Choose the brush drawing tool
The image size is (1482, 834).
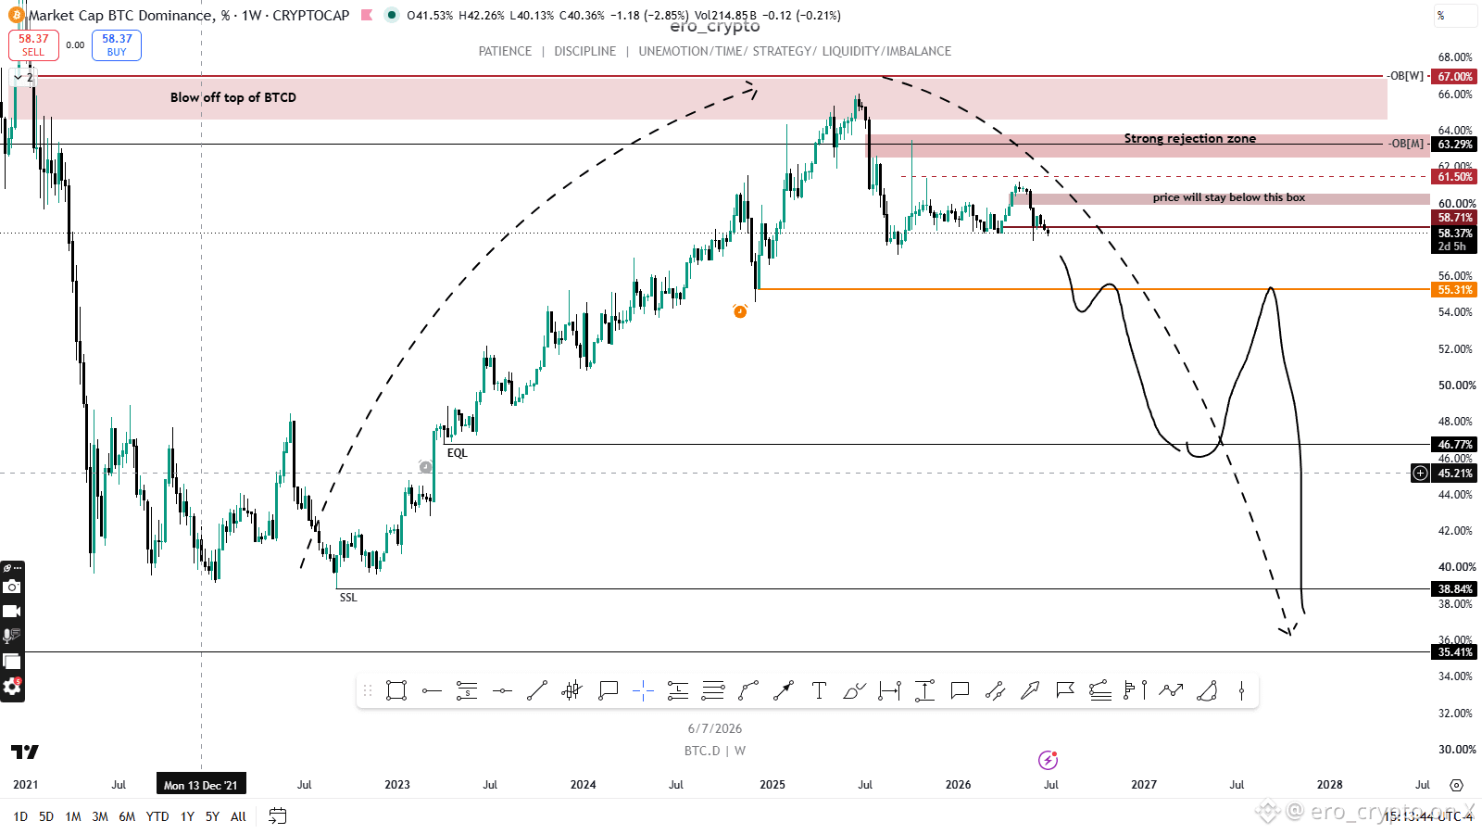[x=854, y=690]
